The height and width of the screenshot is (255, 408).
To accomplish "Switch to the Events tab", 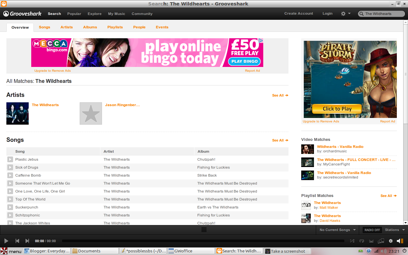I will [162, 27].
